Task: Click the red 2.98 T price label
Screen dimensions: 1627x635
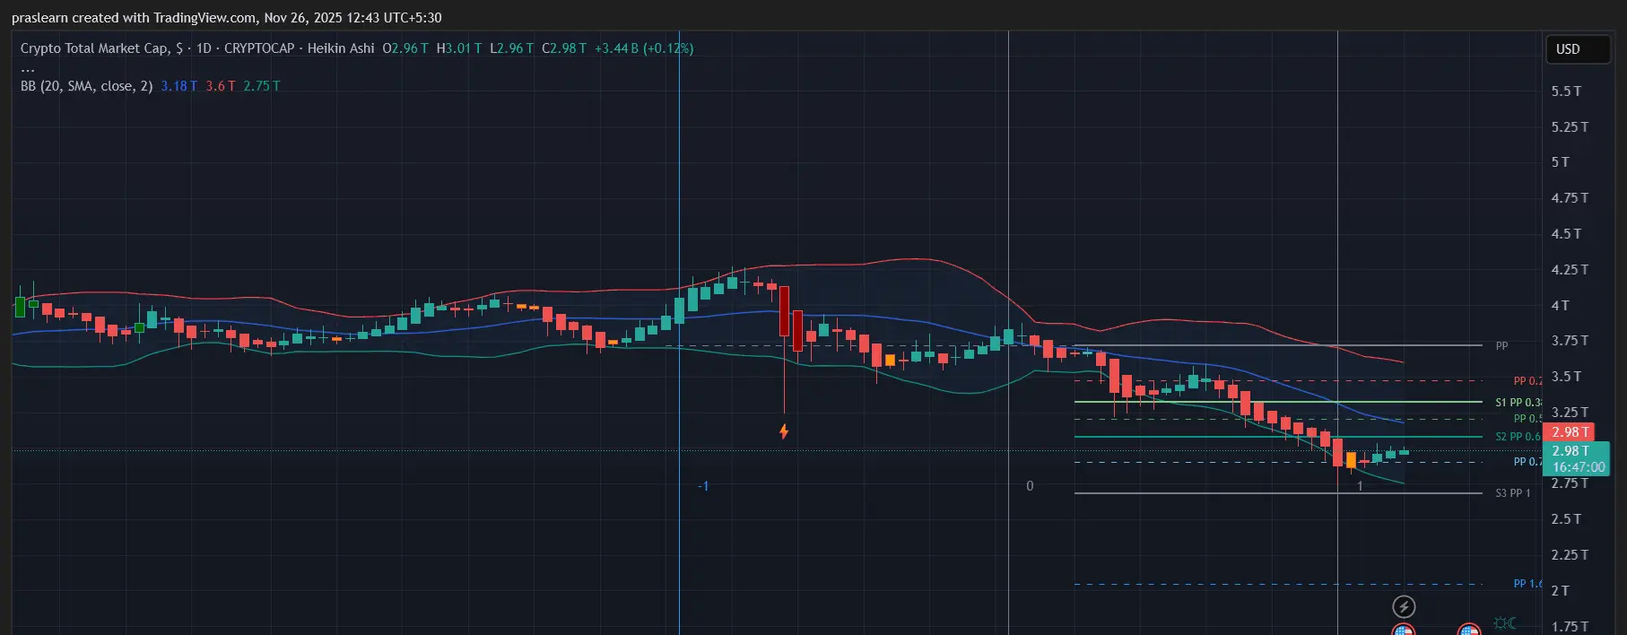Action: 1570,432
